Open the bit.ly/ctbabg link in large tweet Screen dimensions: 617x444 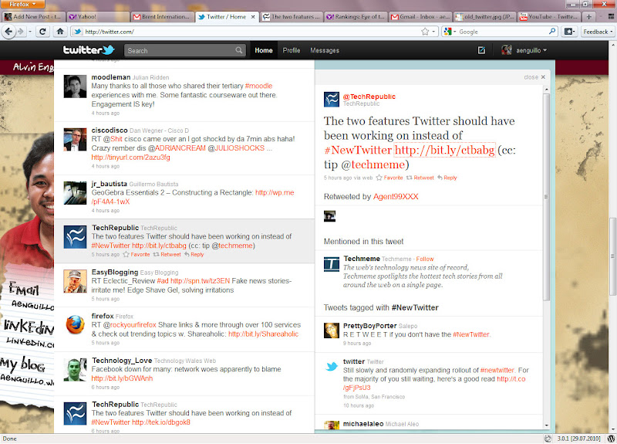tap(444, 150)
